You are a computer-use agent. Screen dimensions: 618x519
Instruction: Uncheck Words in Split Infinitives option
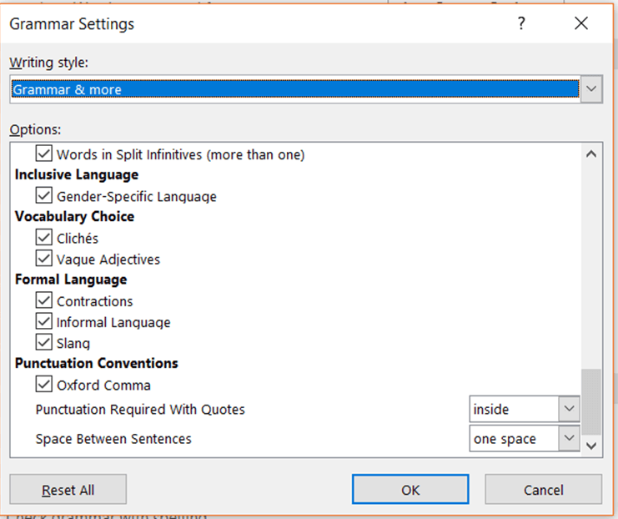[x=44, y=154]
